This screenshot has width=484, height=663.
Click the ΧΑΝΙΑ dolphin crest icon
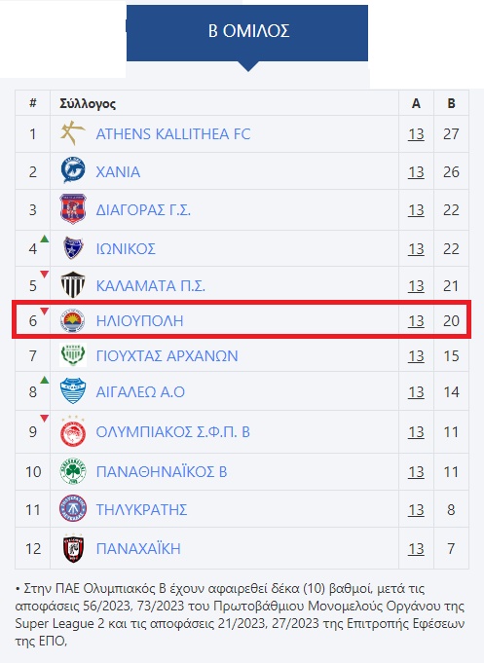click(73, 170)
